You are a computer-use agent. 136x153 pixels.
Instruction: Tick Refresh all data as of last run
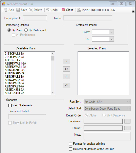(x=70, y=149)
